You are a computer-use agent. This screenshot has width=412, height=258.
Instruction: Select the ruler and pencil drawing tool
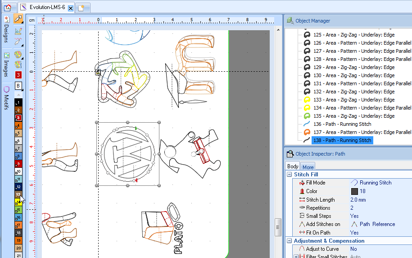click(18, 31)
